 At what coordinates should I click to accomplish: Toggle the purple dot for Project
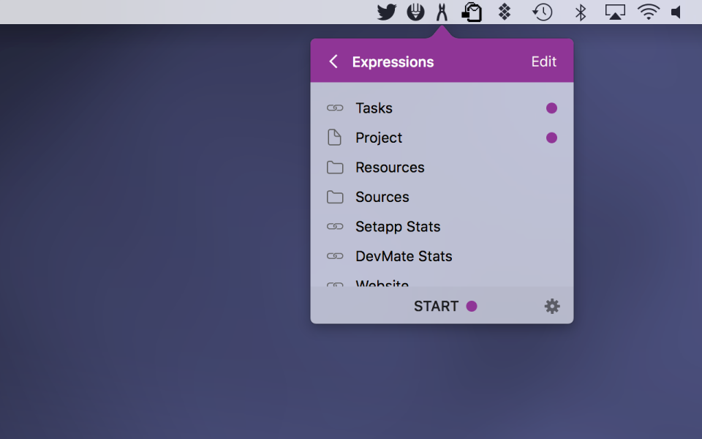[551, 138]
